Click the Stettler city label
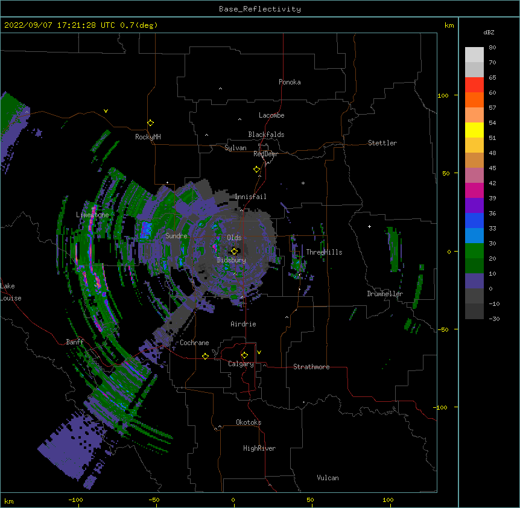This screenshot has width=520, height=508. 382,143
